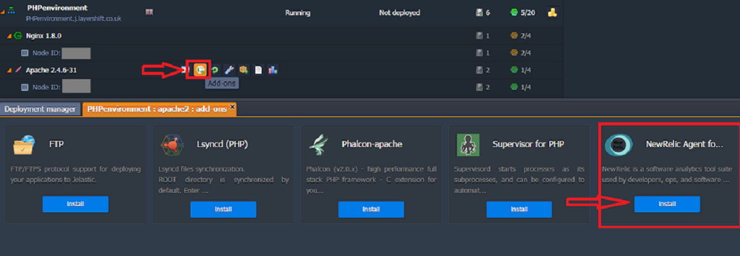740x256 pixels.
Task: Select the Apache 2.4.6-31 row label
Action: 51,70
